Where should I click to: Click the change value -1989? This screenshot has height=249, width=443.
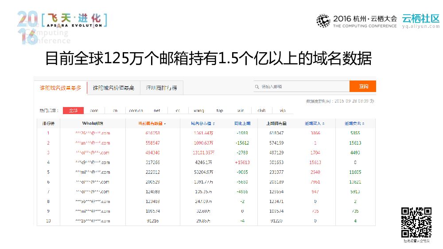(242, 133)
